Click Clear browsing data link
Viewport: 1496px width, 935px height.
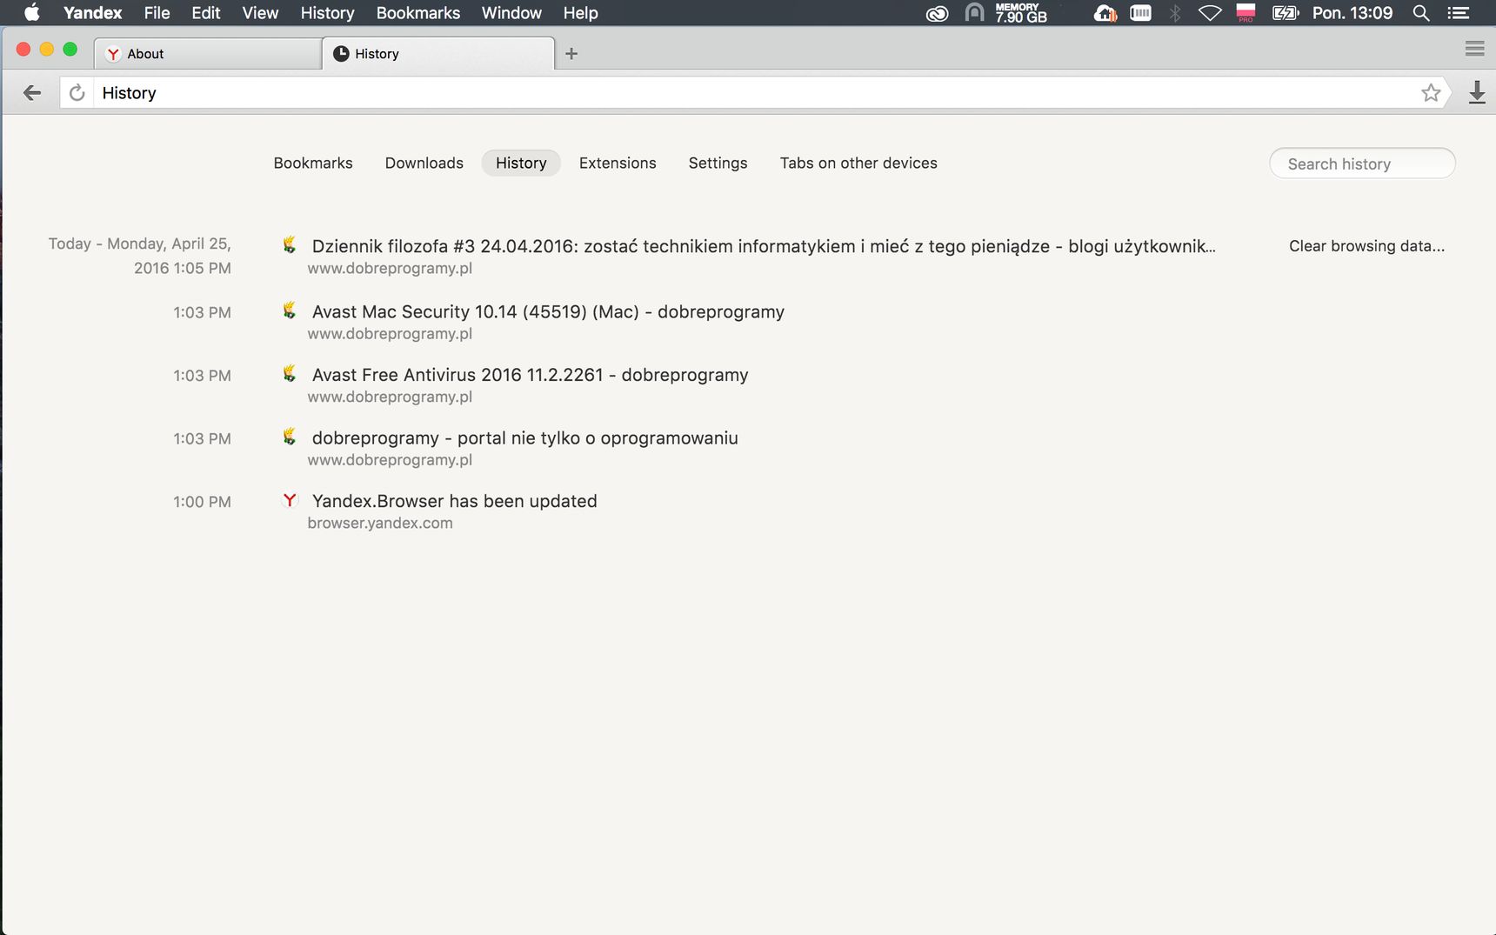[x=1366, y=246]
